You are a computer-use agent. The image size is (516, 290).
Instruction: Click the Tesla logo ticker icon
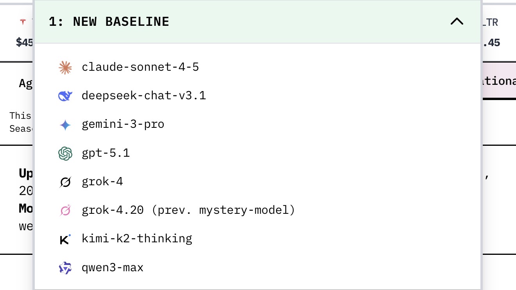(x=23, y=22)
